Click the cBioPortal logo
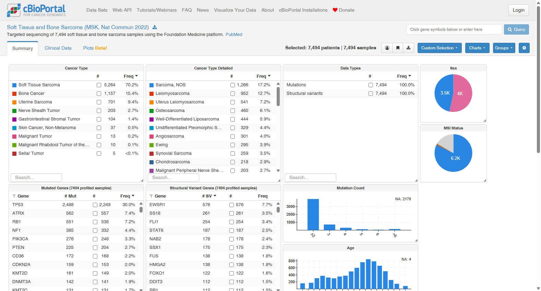This screenshot has width=541, height=291. 36,10
